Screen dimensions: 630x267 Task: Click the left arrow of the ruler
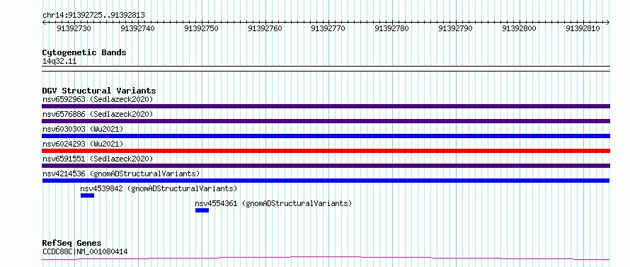(x=44, y=23)
